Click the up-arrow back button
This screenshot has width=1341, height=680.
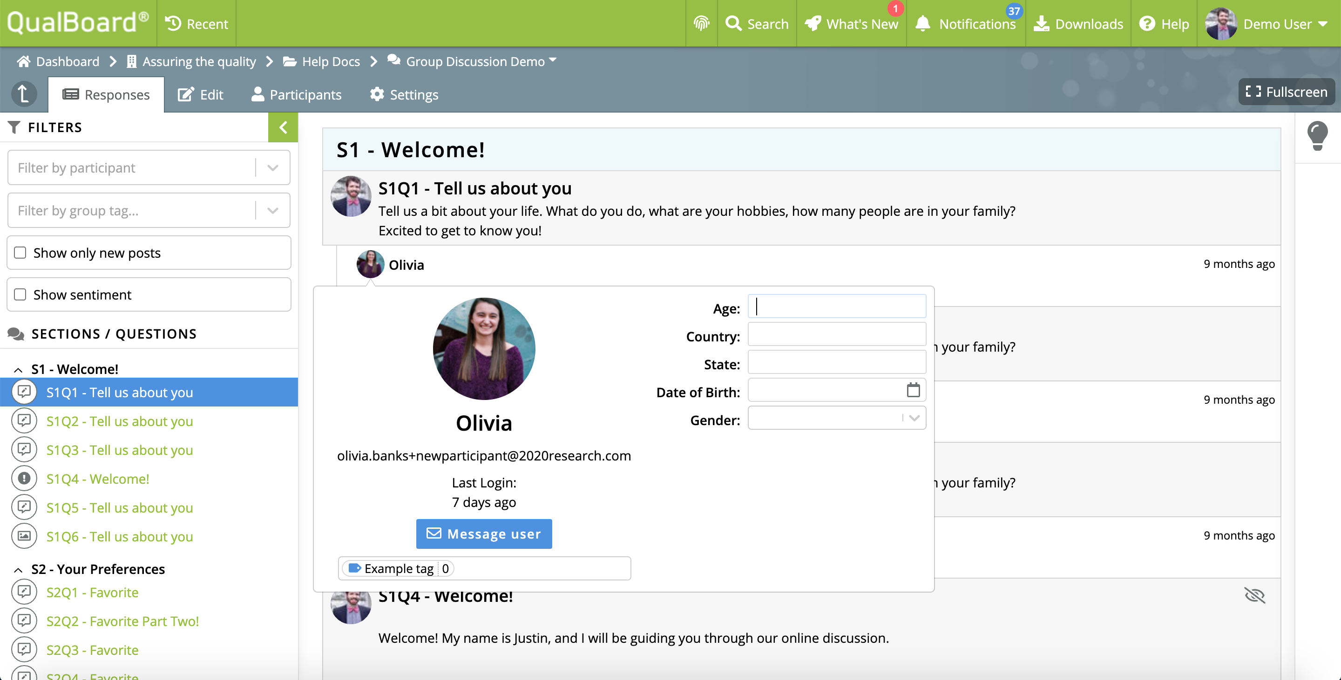pyautogui.click(x=23, y=94)
